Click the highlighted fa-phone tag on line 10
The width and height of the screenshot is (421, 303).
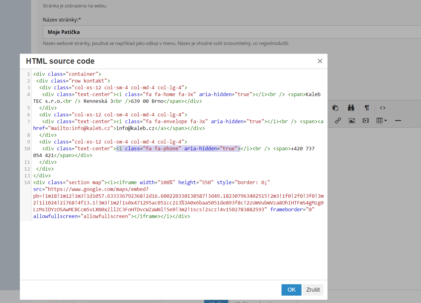pyautogui.click(x=178, y=149)
